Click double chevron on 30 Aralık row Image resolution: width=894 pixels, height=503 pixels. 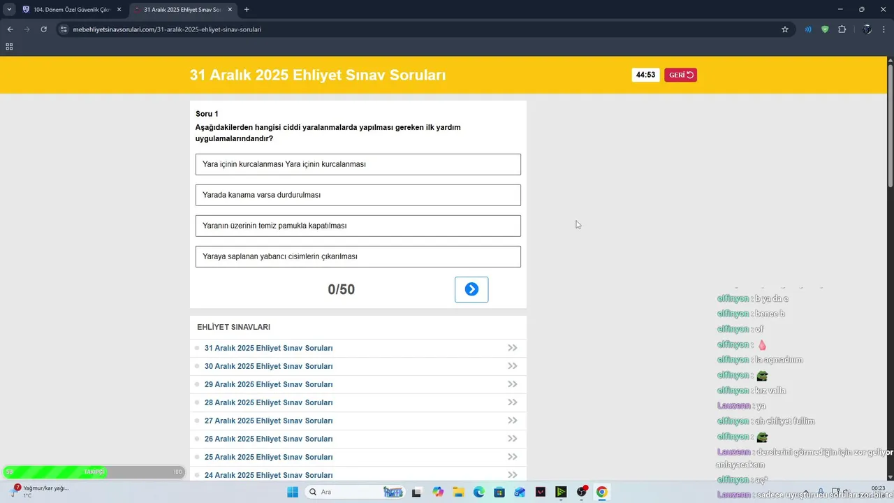pos(513,366)
